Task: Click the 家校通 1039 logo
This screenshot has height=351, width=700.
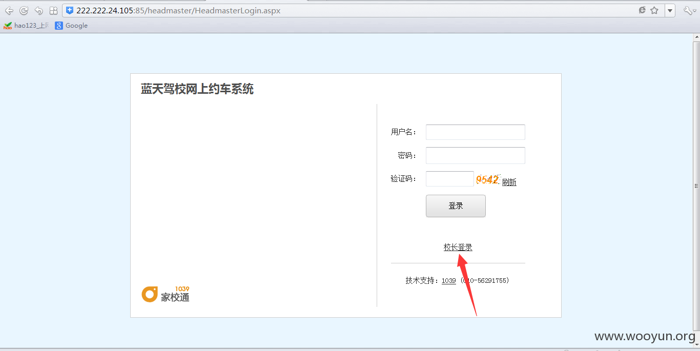Action: [x=166, y=294]
